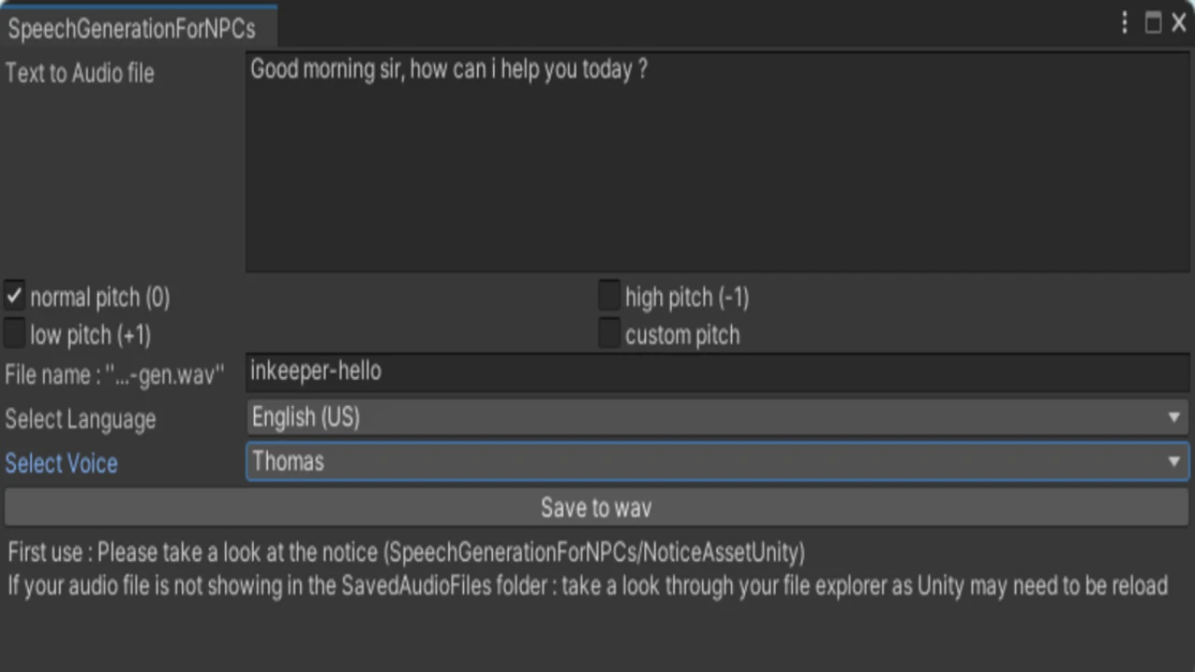Open the window options kebab menu
This screenshot has height=672, width=1195.
[x=1124, y=23]
